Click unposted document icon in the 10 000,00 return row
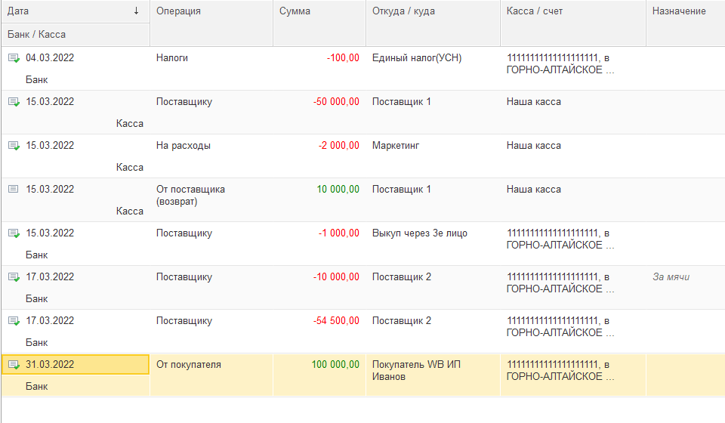Image resolution: width=725 pixels, height=423 pixels. click(x=14, y=190)
